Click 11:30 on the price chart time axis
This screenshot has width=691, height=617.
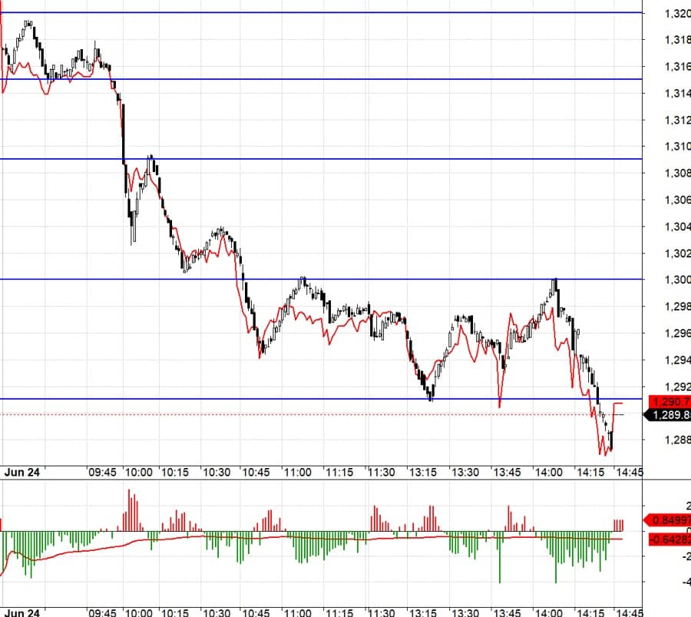(x=381, y=473)
